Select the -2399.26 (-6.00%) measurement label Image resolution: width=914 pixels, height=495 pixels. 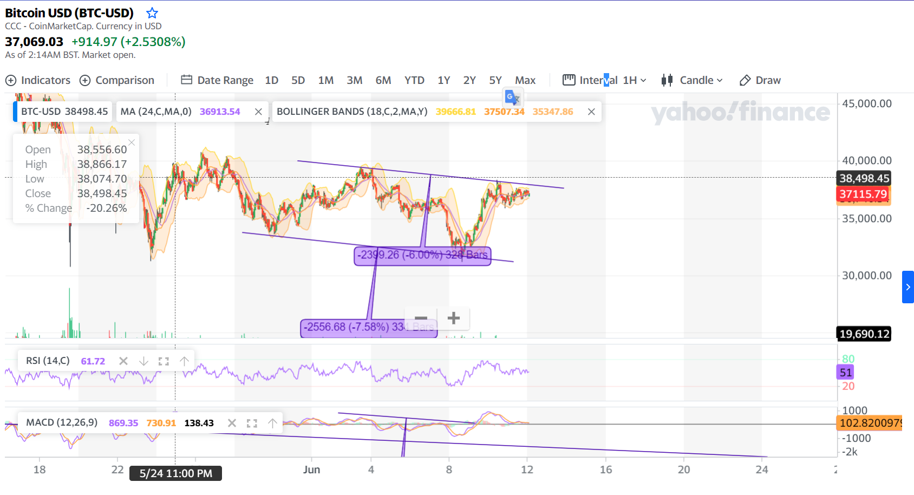coord(422,255)
